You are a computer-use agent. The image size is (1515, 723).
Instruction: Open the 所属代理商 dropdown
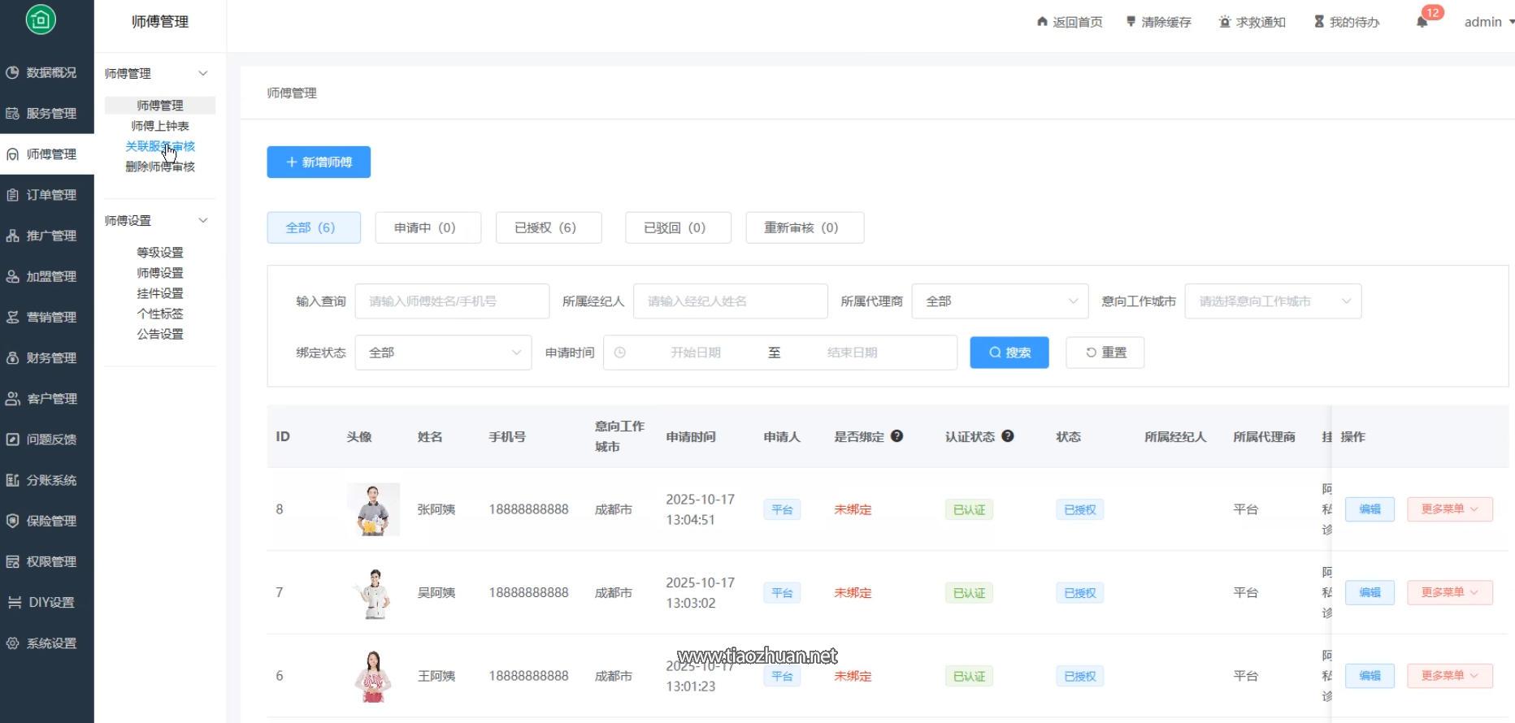1000,301
